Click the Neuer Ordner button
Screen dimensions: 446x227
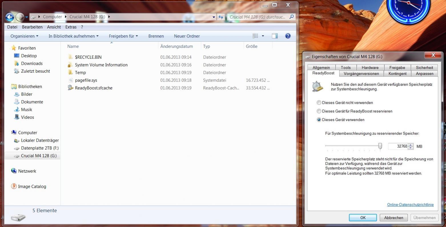coord(187,36)
